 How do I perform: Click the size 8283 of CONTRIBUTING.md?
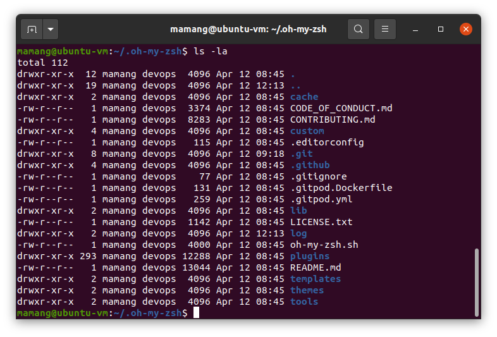199,119
